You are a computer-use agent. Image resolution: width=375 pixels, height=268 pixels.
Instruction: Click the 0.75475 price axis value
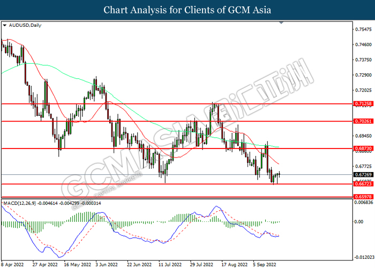(x=364, y=29)
